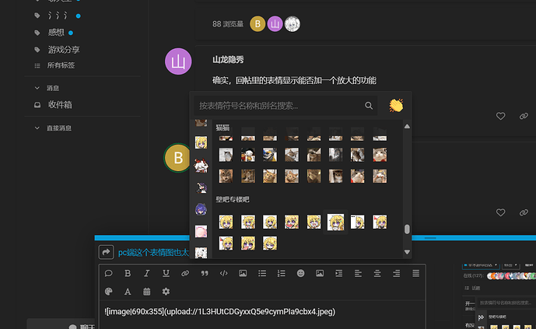This screenshot has height=329, width=536.
Task: Click the image icon beside the code icon
Action: (x=243, y=273)
